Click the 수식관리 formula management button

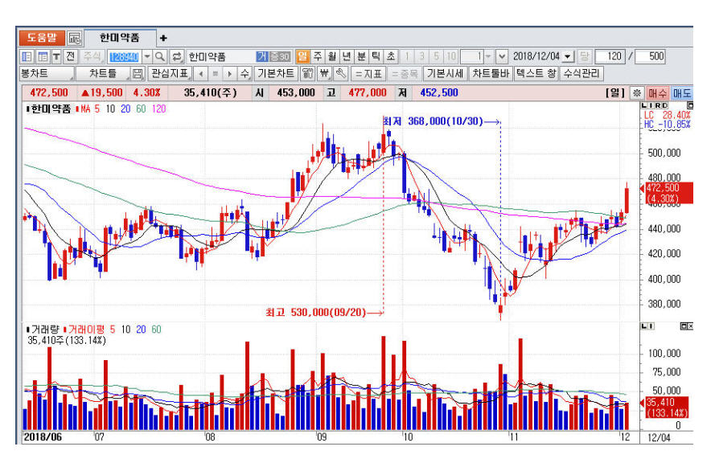(581, 74)
